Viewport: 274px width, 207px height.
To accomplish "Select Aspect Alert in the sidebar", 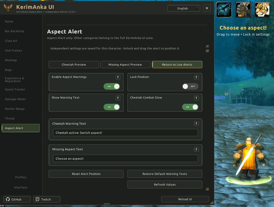I will pos(21,128).
